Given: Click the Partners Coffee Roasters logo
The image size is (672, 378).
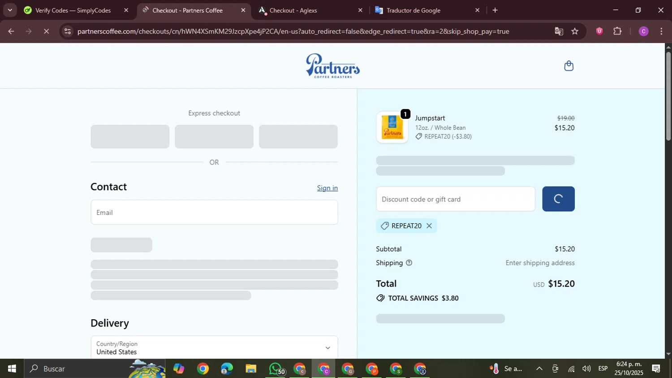Looking at the screenshot, I should tap(332, 66).
